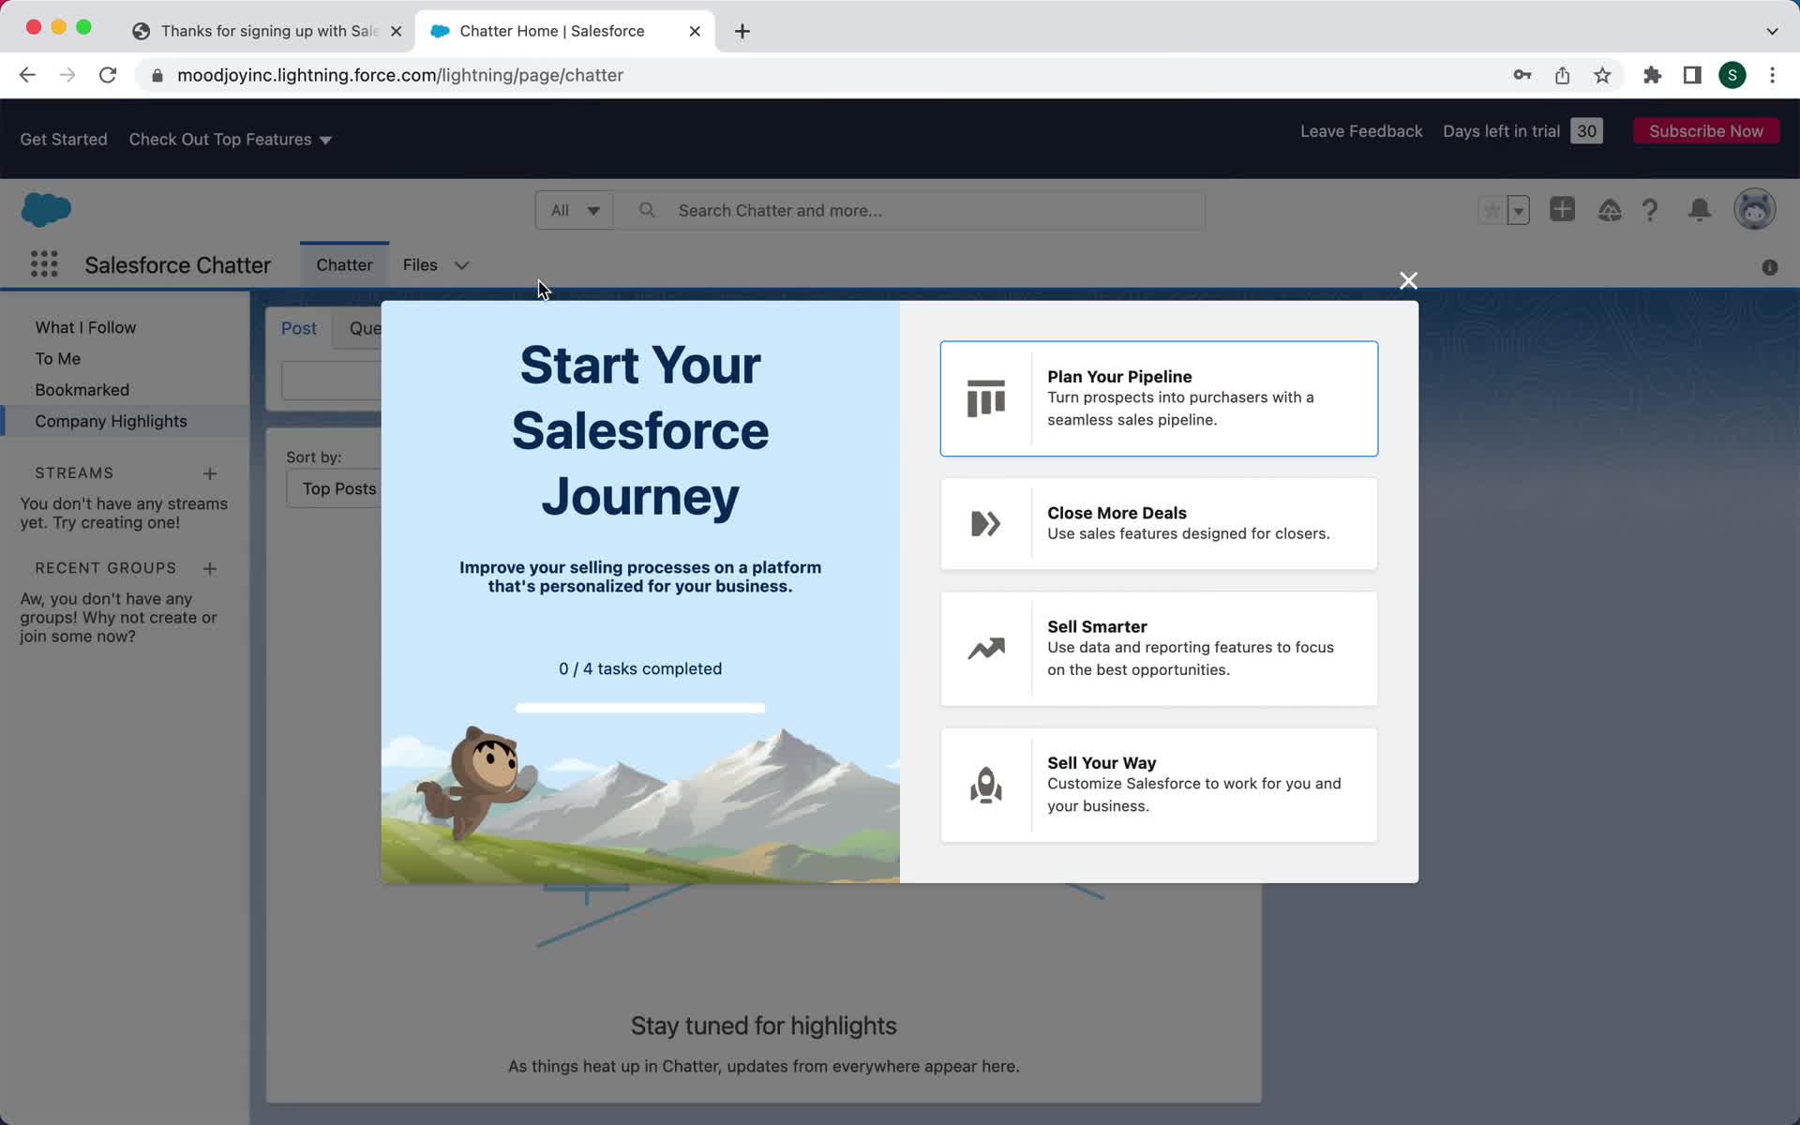
Task: Add a new group with plus icon
Action: [x=210, y=568]
